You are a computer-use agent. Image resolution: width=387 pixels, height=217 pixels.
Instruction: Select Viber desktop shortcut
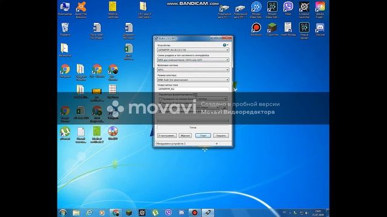pos(288,8)
